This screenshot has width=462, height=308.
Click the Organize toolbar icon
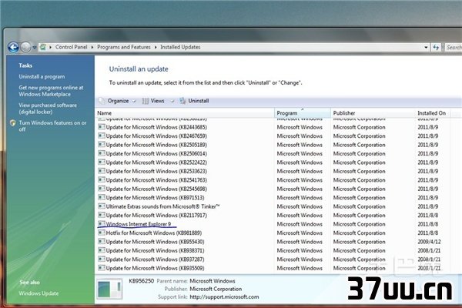pyautogui.click(x=102, y=101)
